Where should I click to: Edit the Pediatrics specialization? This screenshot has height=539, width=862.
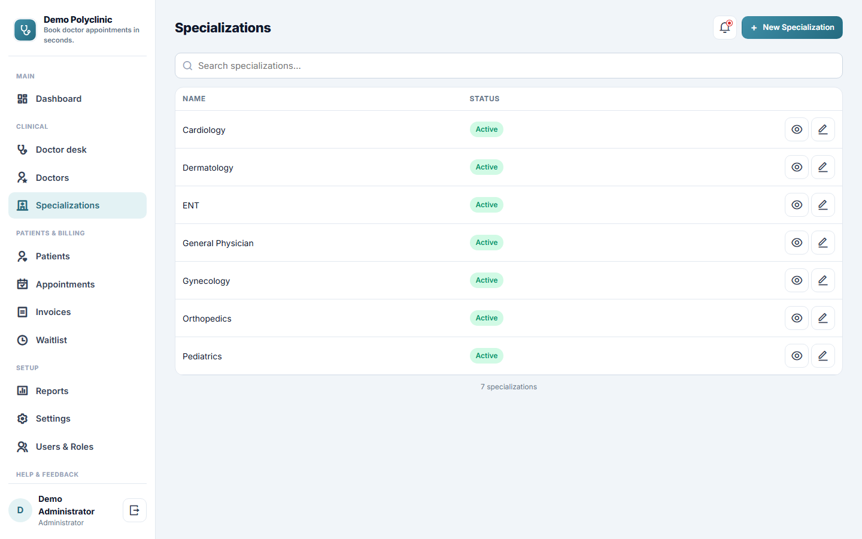823,356
